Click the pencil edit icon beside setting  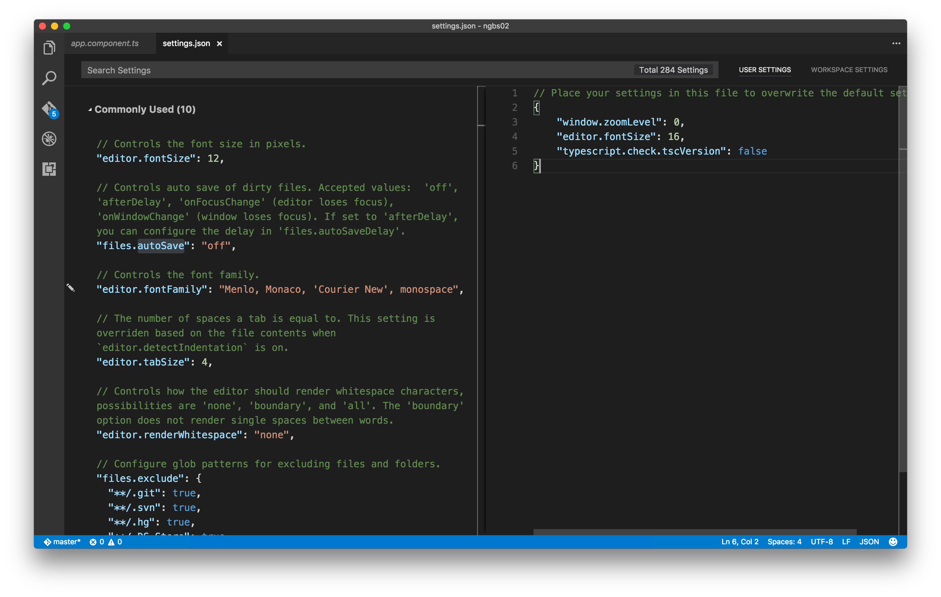coord(70,288)
